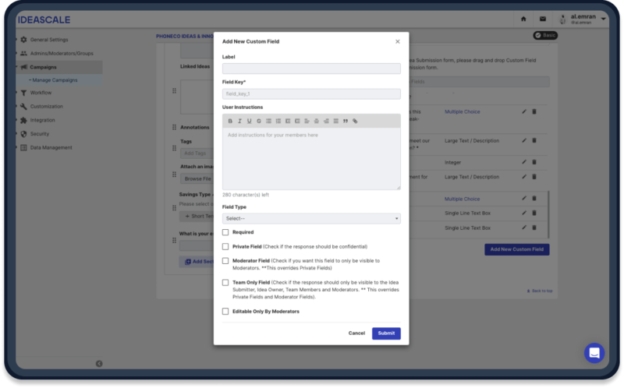This screenshot has height=388, width=624.
Task: Insert a blockquote using the quote icon
Action: [346, 121]
